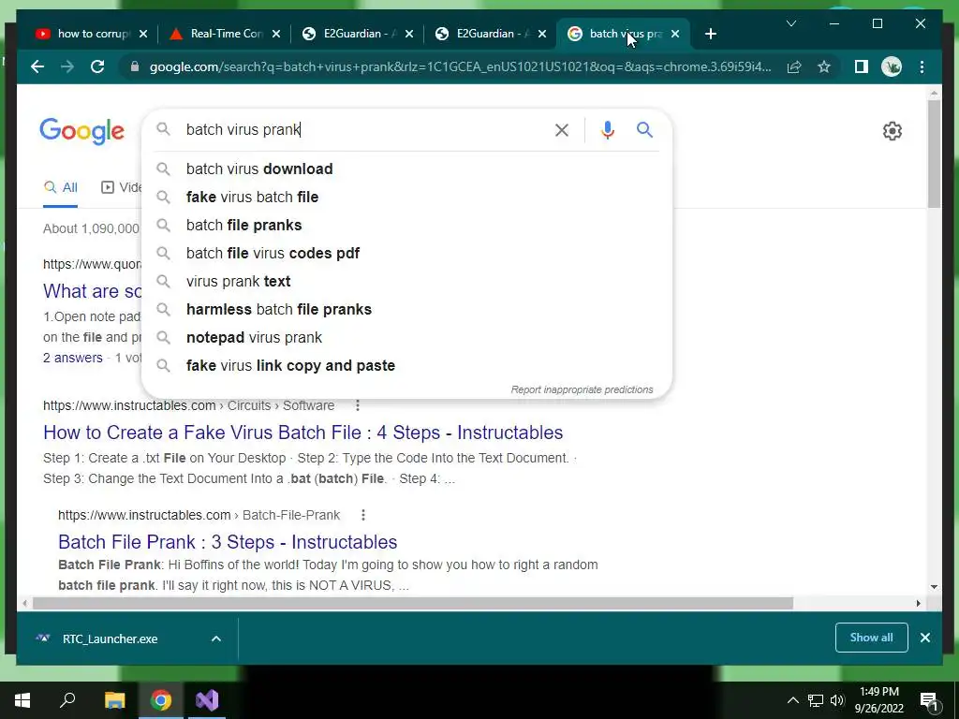Screen dimensions: 959x719
Task: Choose suggestion 'batch virus download'
Action: tap(406, 169)
